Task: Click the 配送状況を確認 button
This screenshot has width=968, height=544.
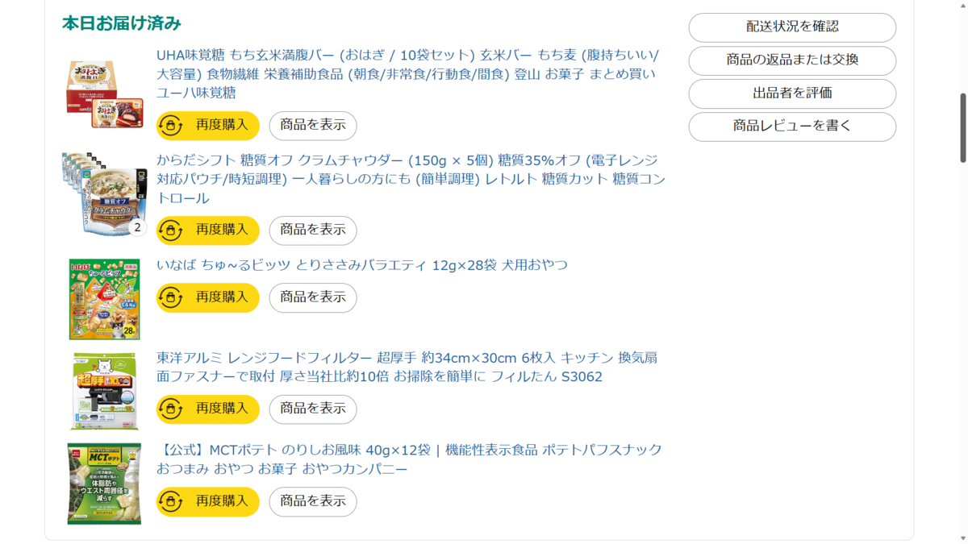Action: (792, 27)
